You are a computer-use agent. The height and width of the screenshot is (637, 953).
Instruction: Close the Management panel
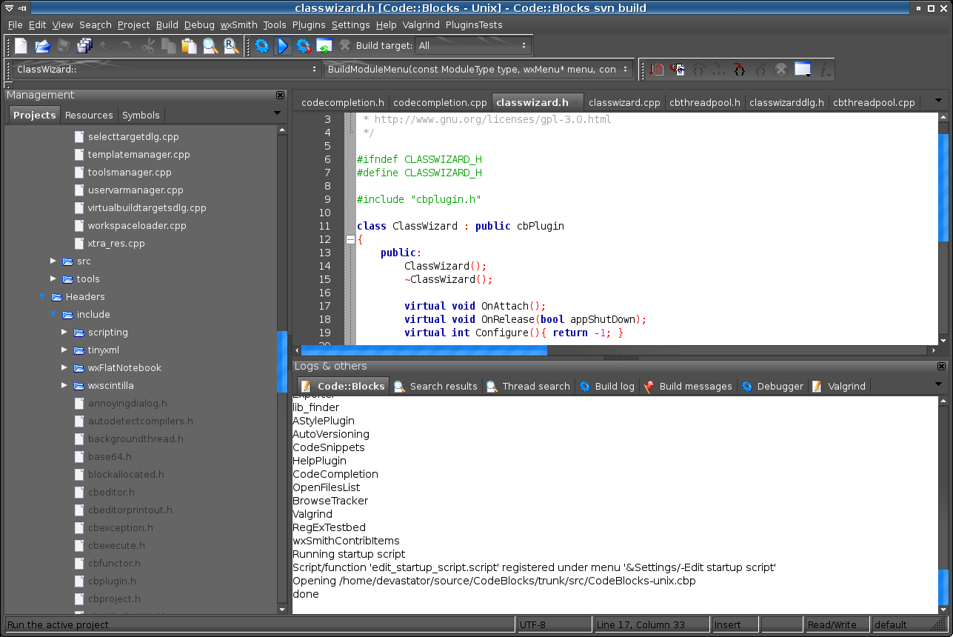coord(280,95)
